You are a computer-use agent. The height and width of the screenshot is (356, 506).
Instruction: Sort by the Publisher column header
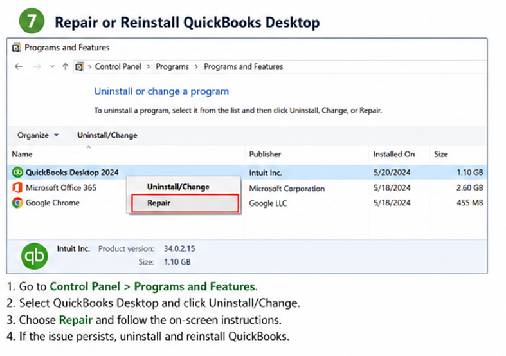[265, 154]
